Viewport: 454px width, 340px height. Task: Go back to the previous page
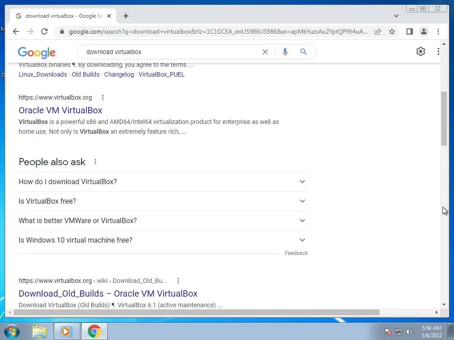[x=16, y=31]
